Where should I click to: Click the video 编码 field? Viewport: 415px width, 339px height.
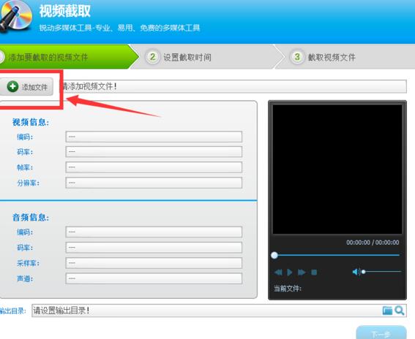tap(154, 137)
